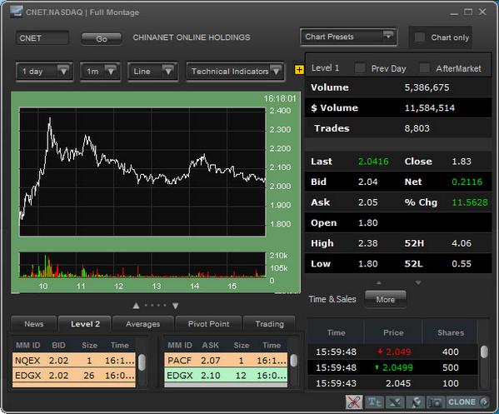Click the unlink chain icon in bottom toolbar
499x414 pixels.
coord(354,402)
